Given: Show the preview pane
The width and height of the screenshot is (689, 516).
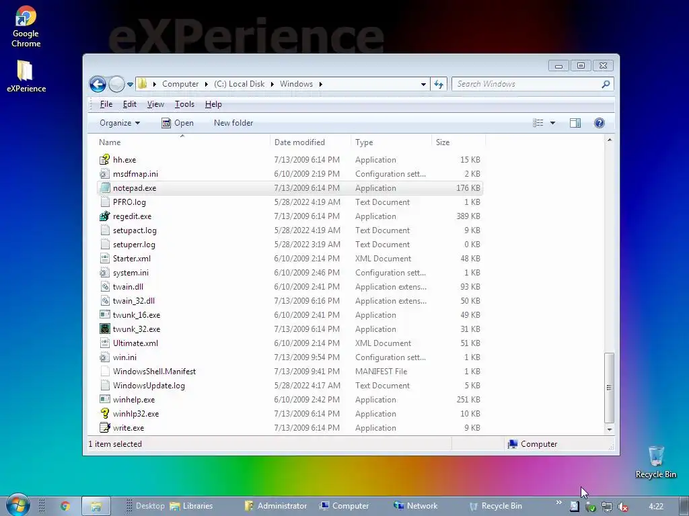Looking at the screenshot, I should [x=575, y=124].
